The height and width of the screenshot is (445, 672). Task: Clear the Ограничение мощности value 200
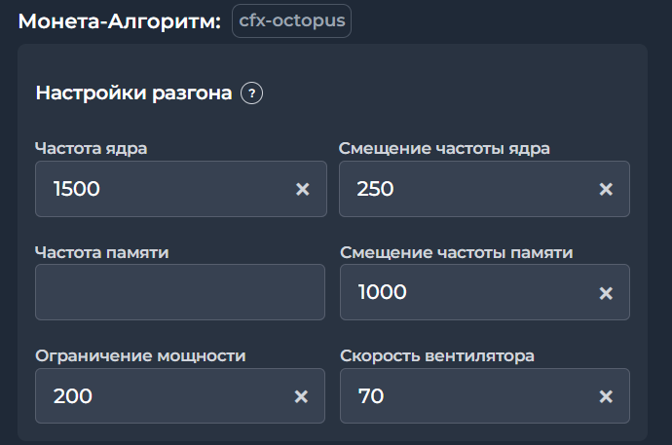coord(302,396)
